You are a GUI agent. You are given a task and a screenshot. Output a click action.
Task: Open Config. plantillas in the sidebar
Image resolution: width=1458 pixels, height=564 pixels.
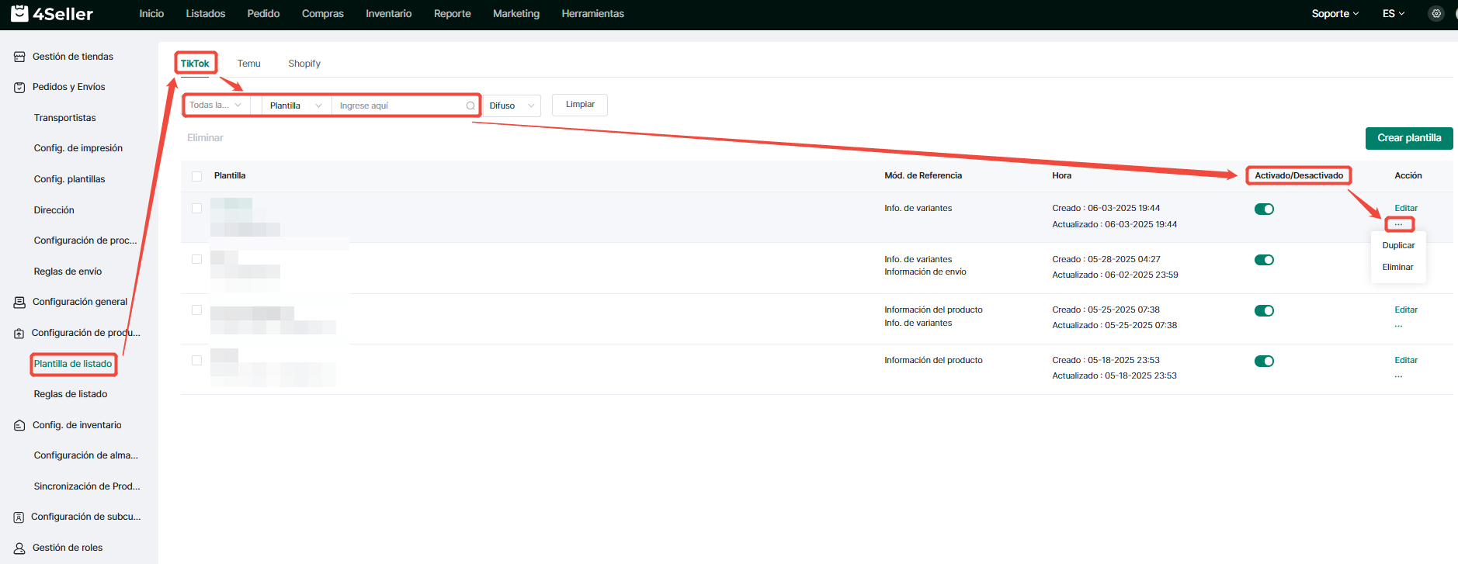click(x=69, y=179)
